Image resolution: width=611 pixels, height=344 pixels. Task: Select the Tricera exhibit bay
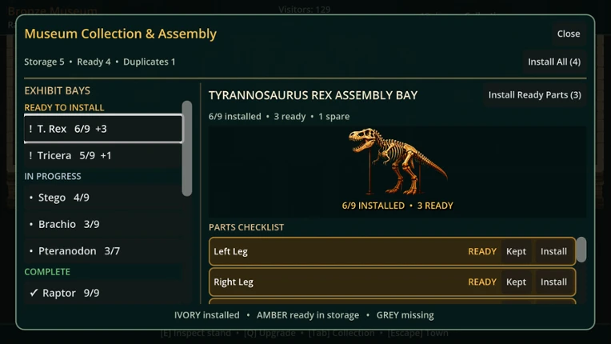[103, 155]
